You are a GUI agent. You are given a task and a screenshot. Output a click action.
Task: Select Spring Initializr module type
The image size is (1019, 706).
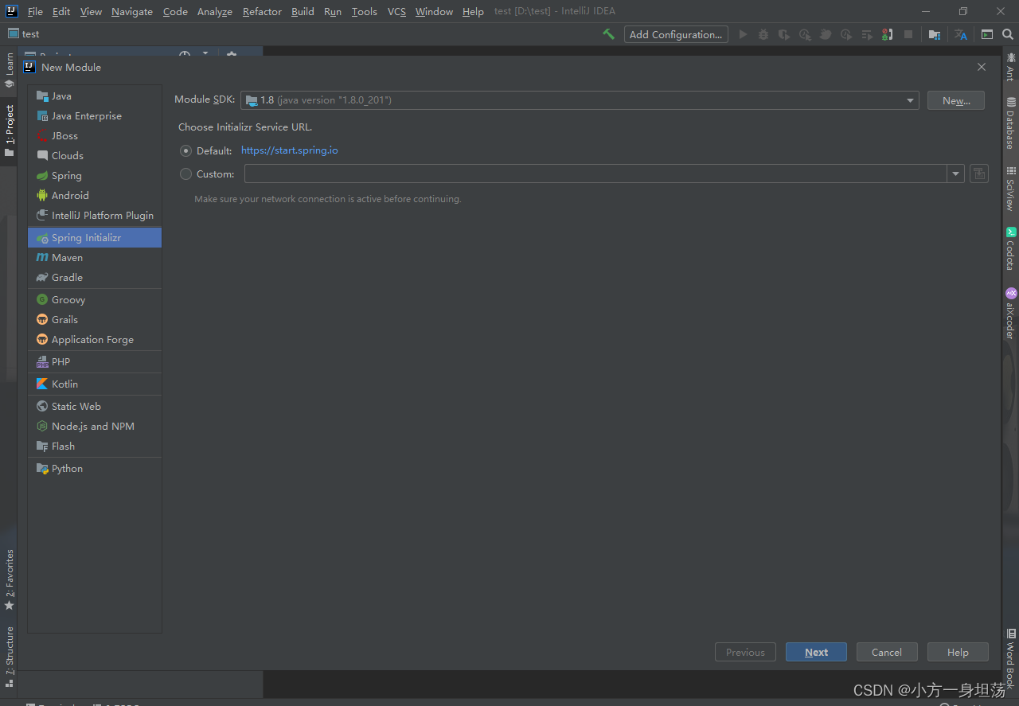(95, 238)
